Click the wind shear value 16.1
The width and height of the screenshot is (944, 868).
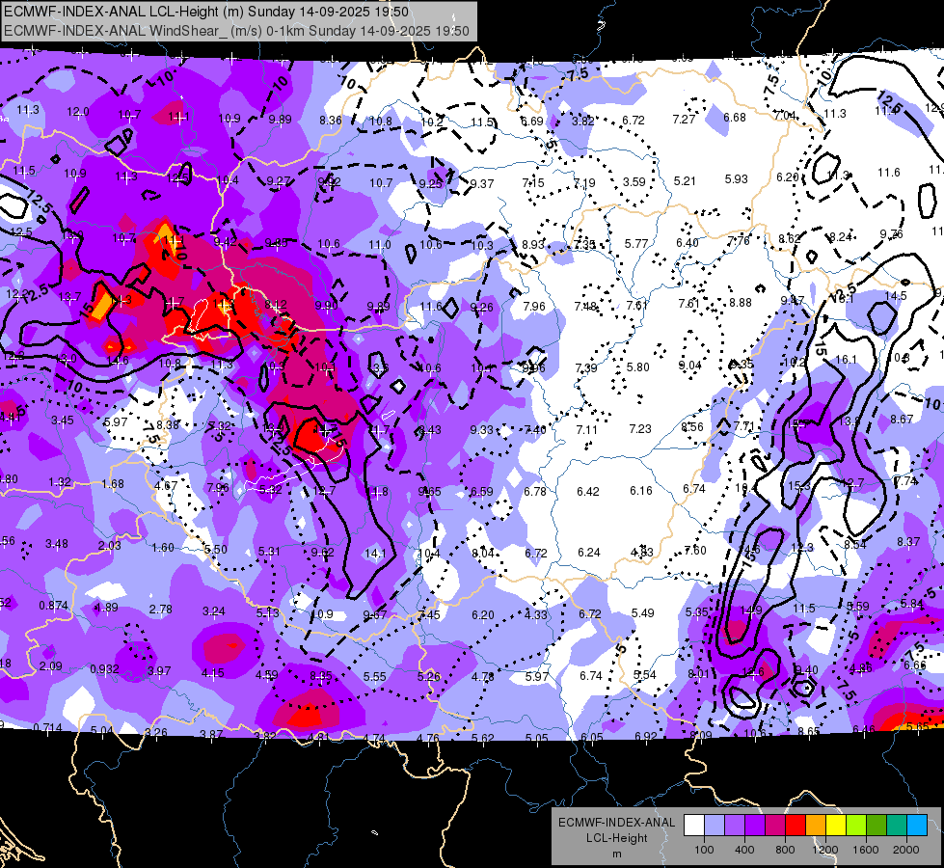(846, 359)
